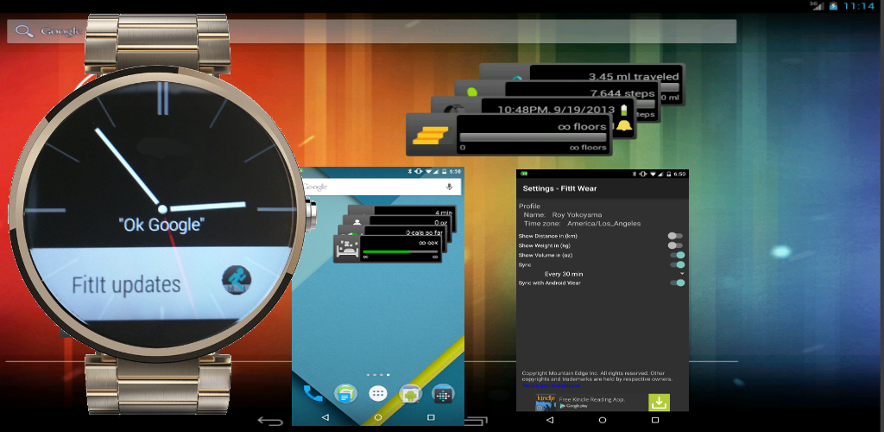Tap the Kindle ad logo thumbnail
The image size is (884, 432).
tap(546, 402)
